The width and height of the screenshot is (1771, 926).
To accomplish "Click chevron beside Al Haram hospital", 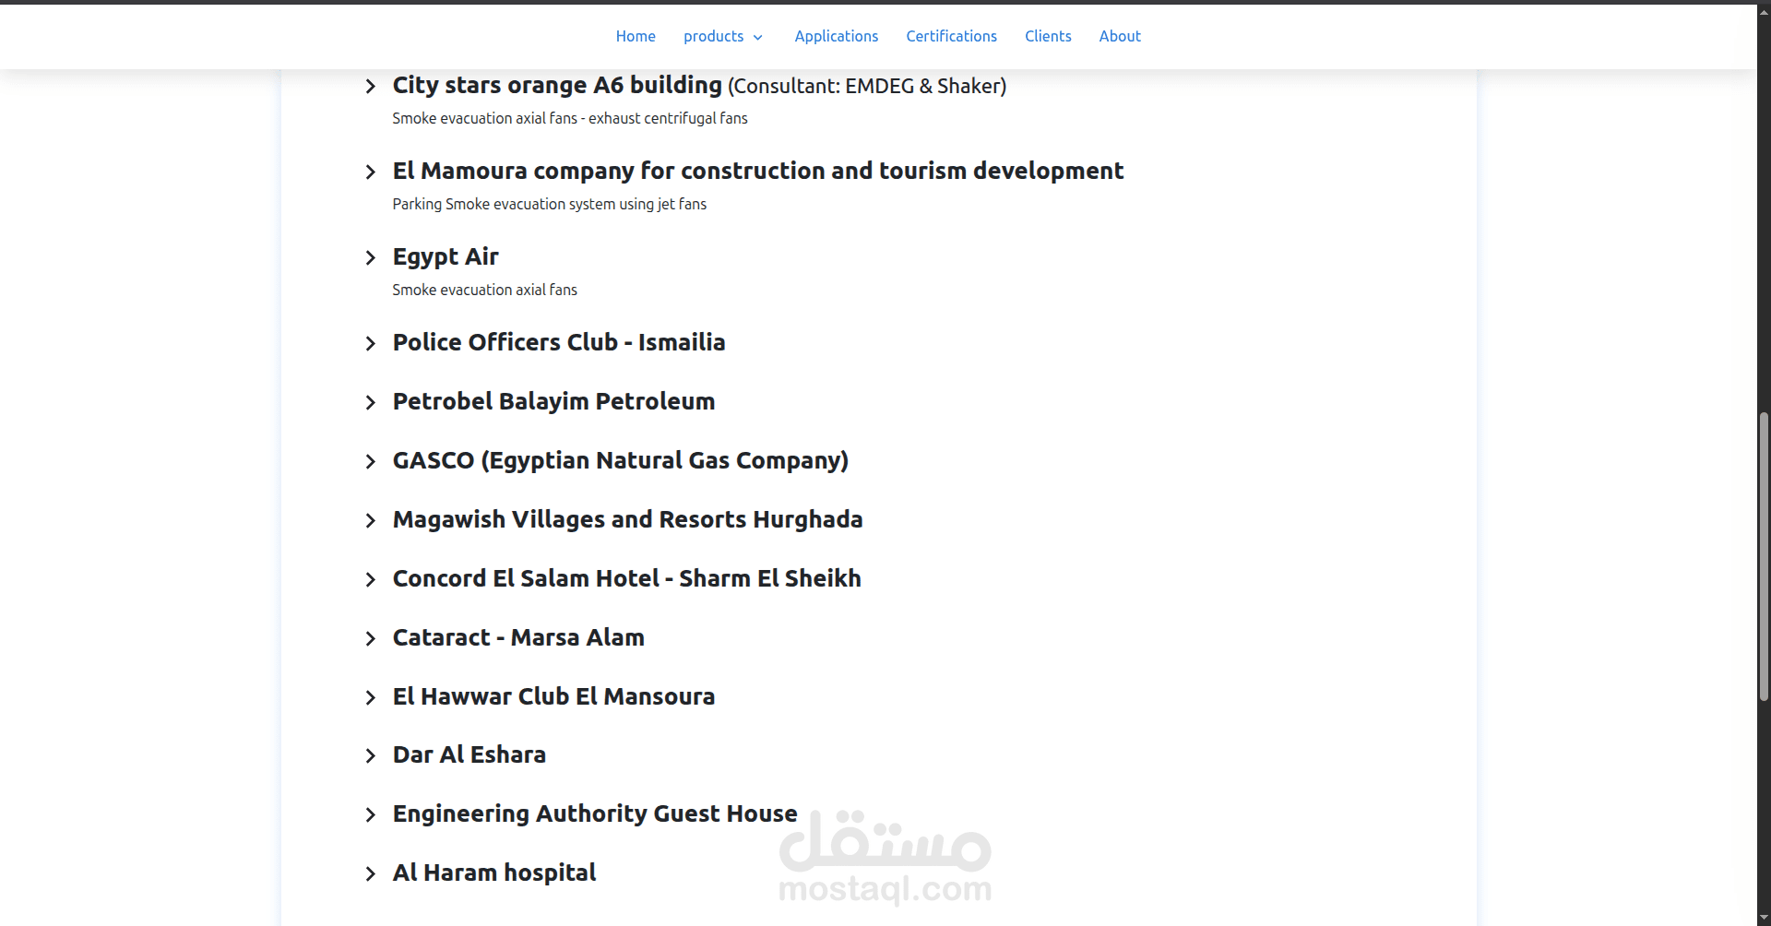I will pos(370,874).
